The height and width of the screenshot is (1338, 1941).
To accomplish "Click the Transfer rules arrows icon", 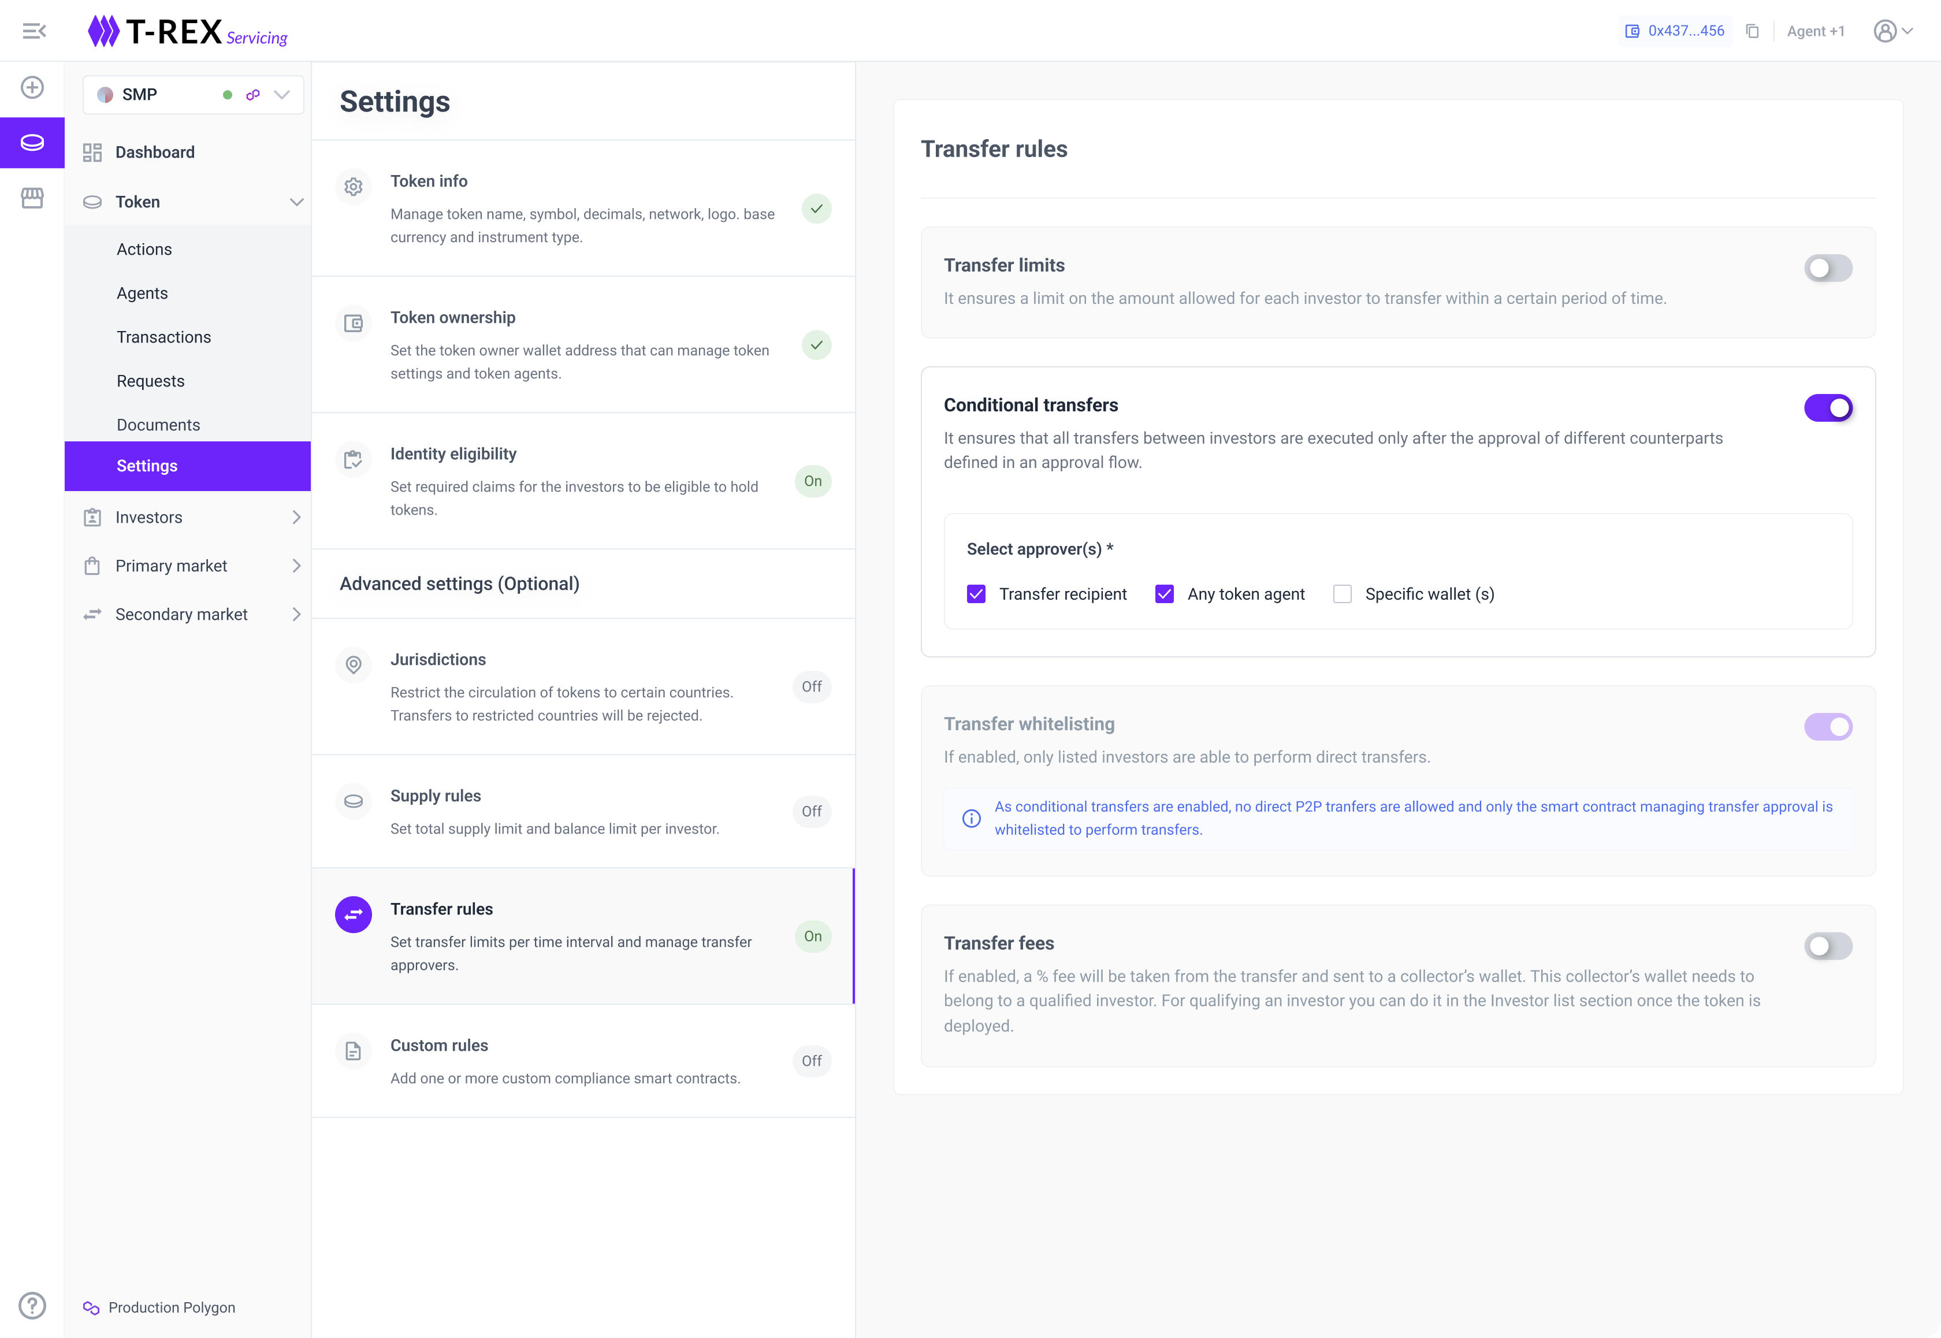I will click(354, 915).
